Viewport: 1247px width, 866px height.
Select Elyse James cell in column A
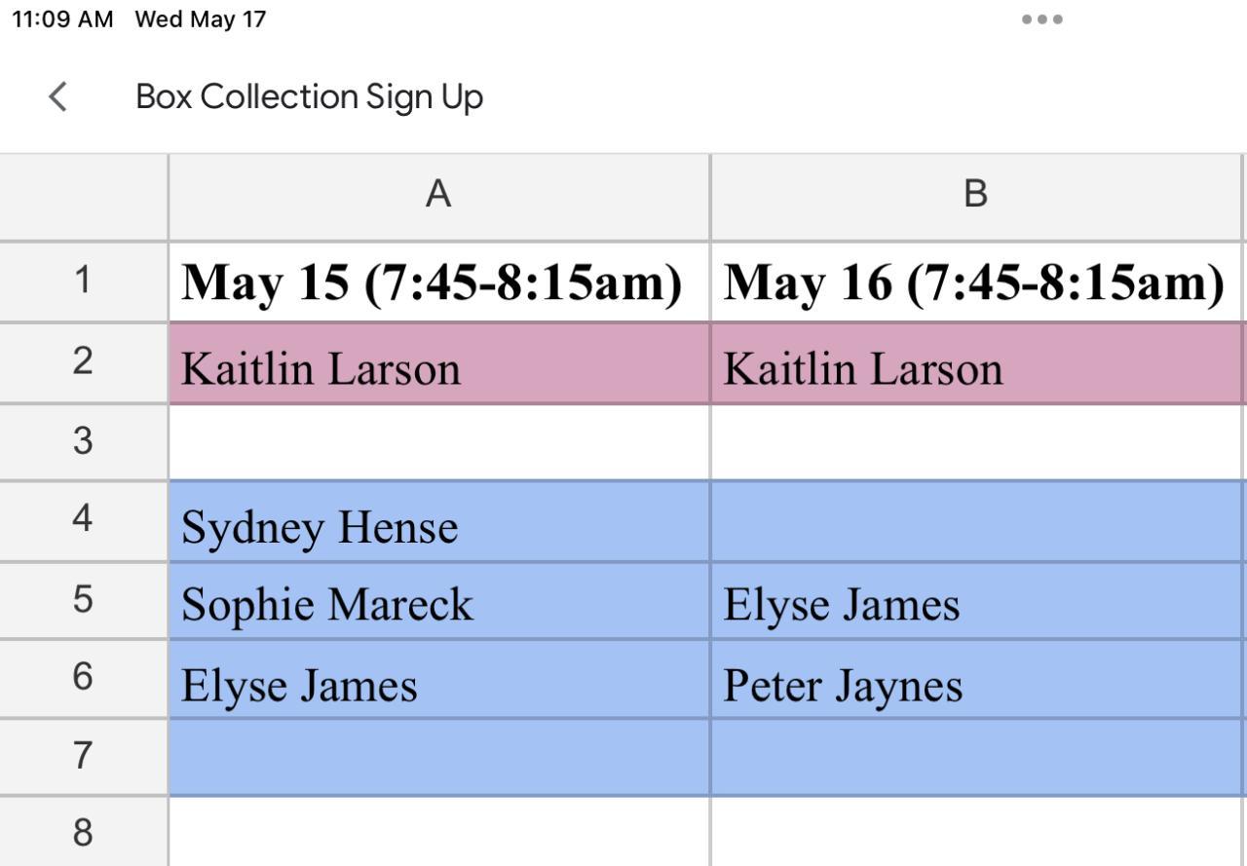point(299,685)
